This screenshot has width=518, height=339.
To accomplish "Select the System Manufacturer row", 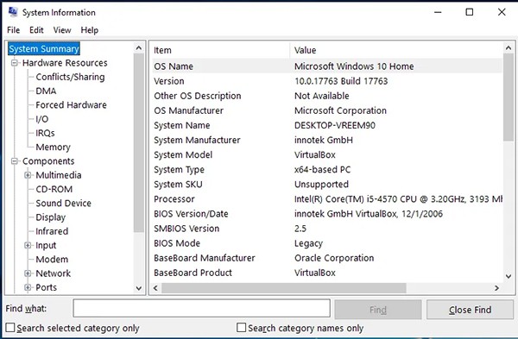I will point(327,140).
